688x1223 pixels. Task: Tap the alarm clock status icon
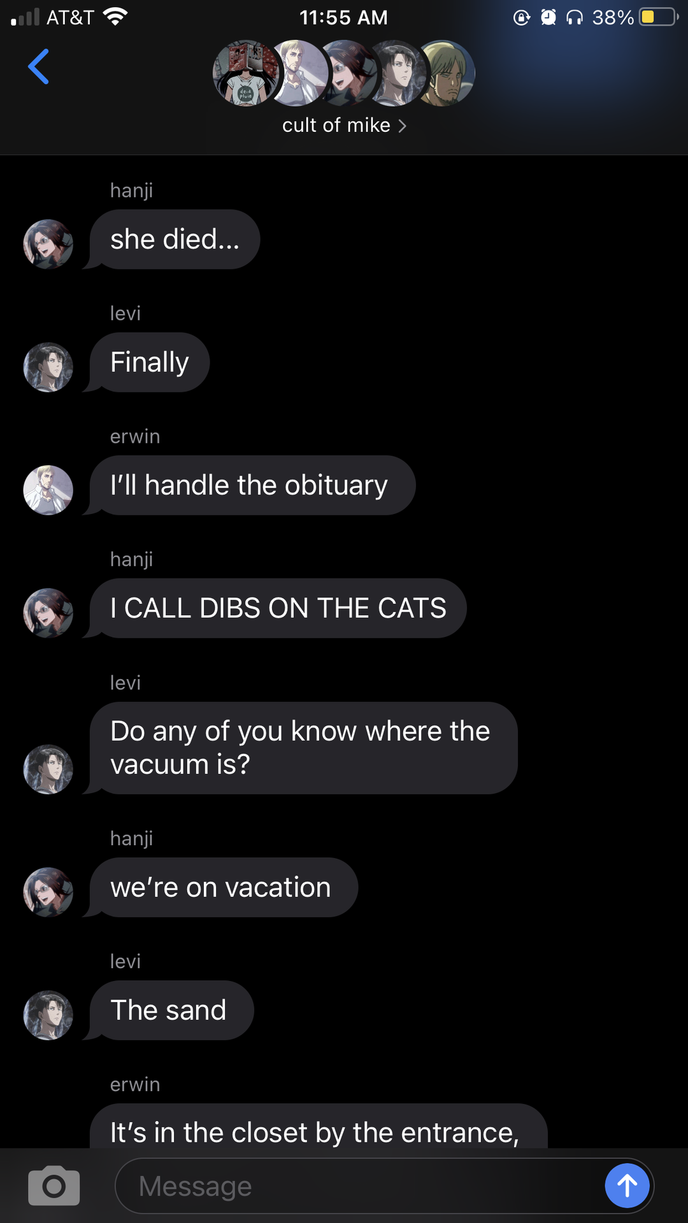[548, 17]
